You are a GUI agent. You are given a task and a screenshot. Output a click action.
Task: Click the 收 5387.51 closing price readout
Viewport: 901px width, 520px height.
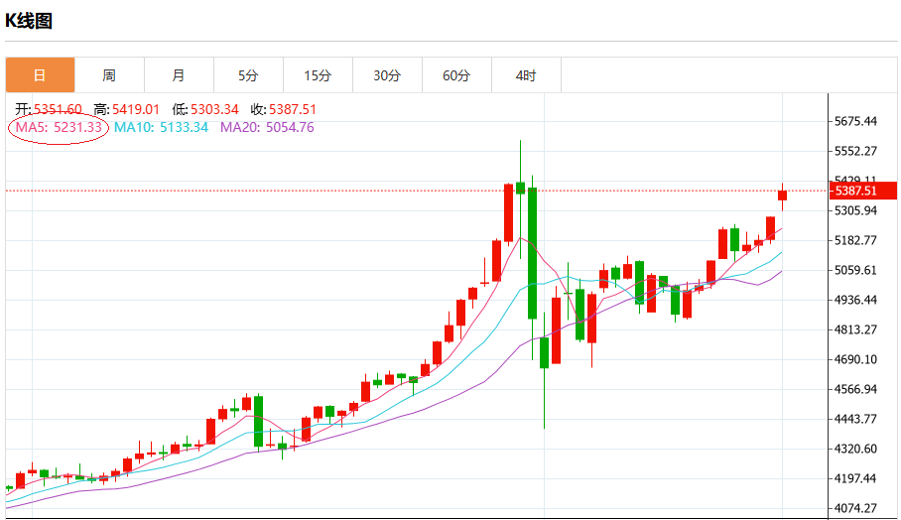click(284, 109)
